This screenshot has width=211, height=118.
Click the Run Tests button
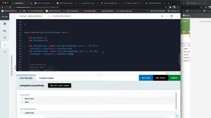[x=161, y=78]
